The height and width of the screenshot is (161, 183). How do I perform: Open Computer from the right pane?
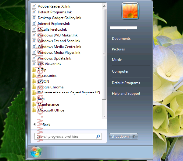[120, 71]
